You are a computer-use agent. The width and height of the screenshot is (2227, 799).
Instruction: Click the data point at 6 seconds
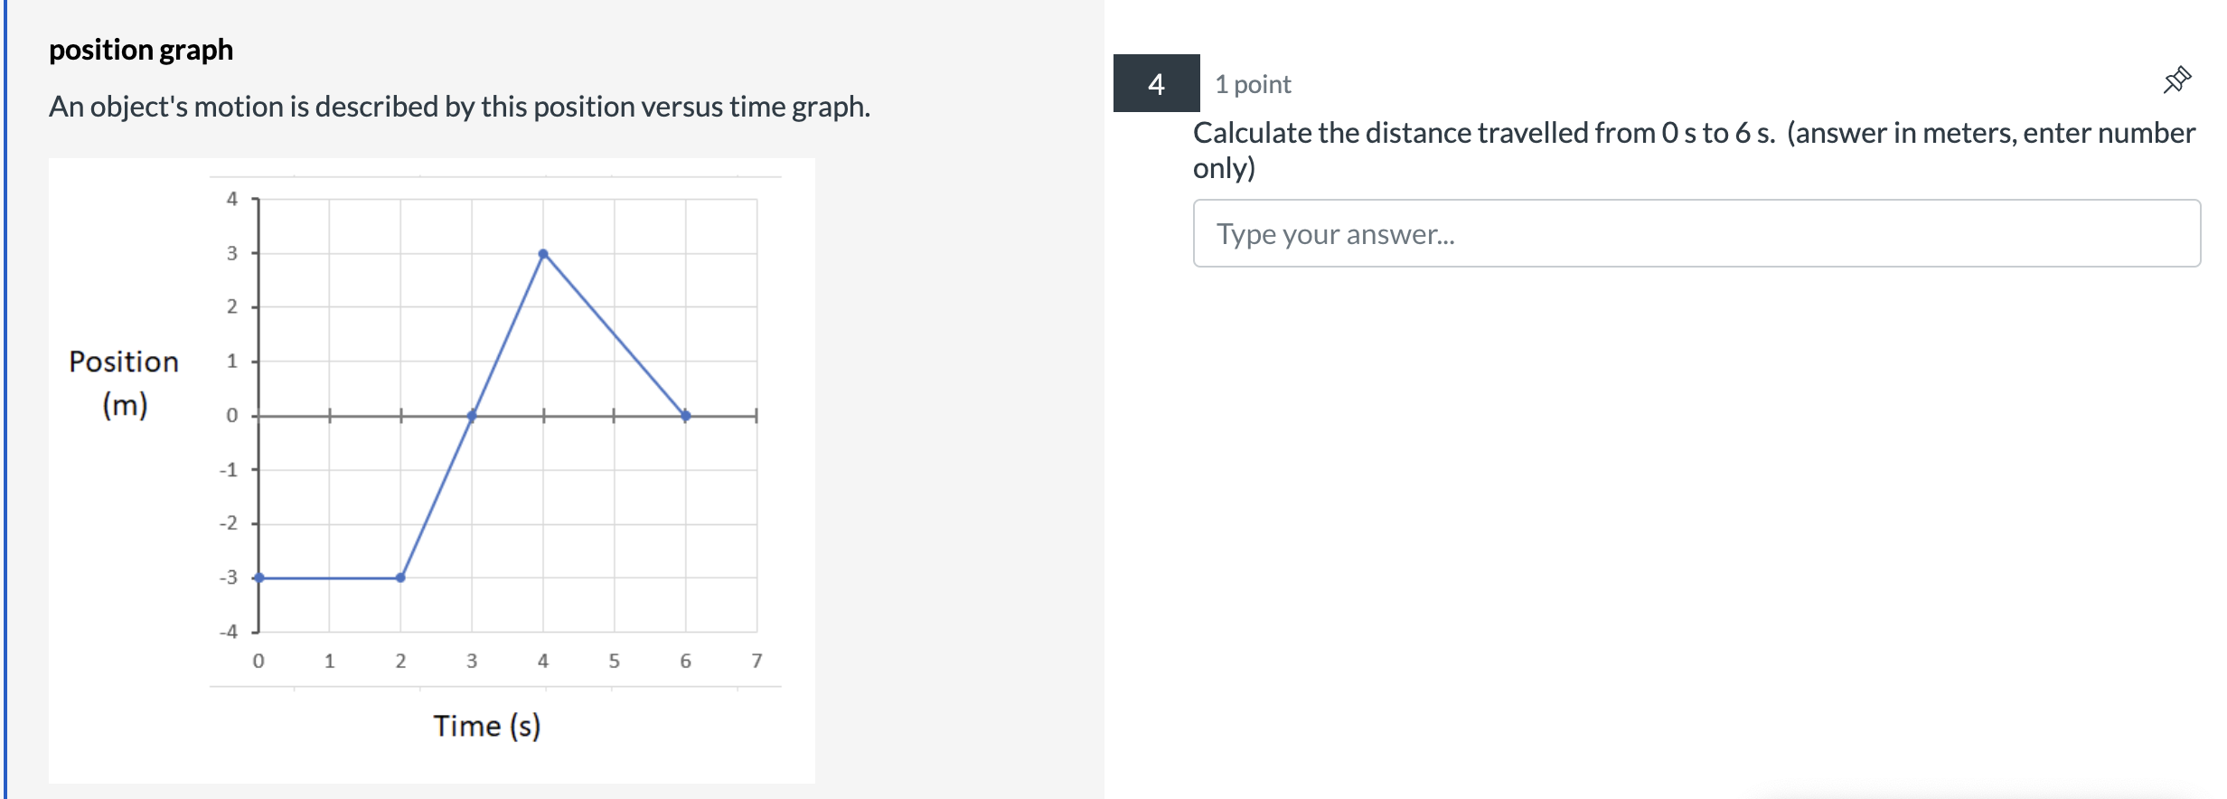coord(686,417)
